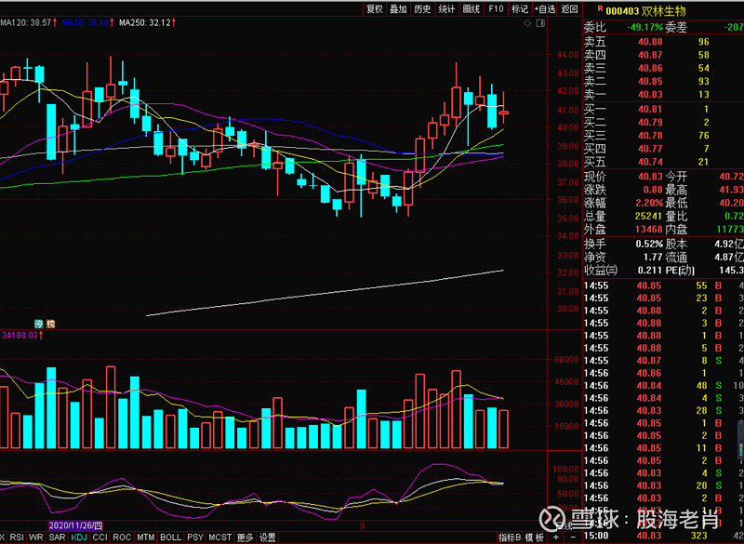Click 卖二 price 40.85

pyautogui.click(x=650, y=82)
